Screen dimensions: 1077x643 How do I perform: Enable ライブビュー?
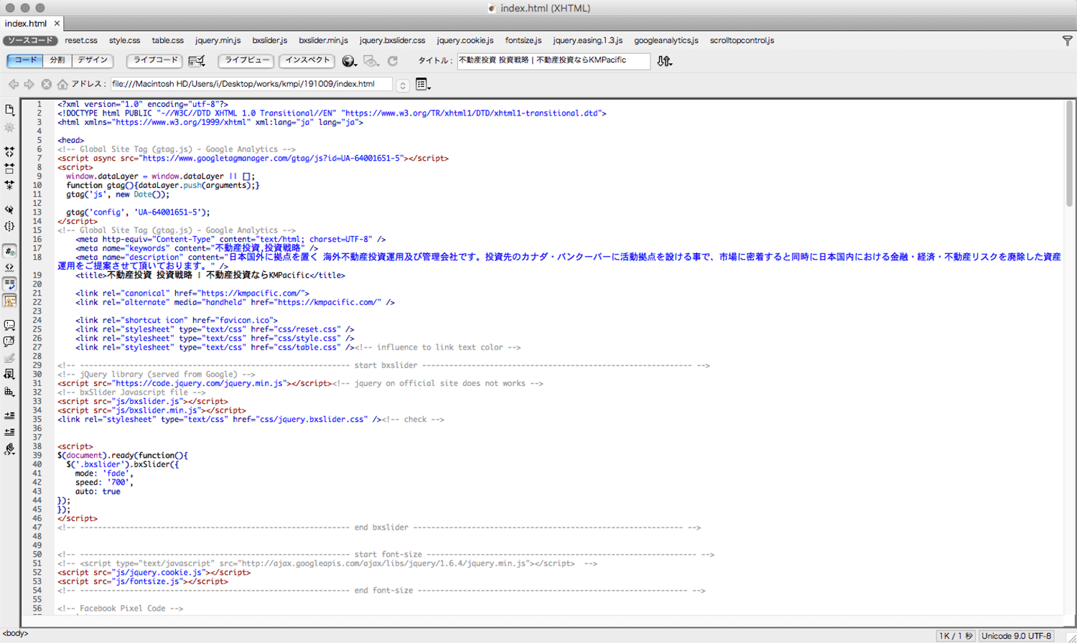(246, 61)
